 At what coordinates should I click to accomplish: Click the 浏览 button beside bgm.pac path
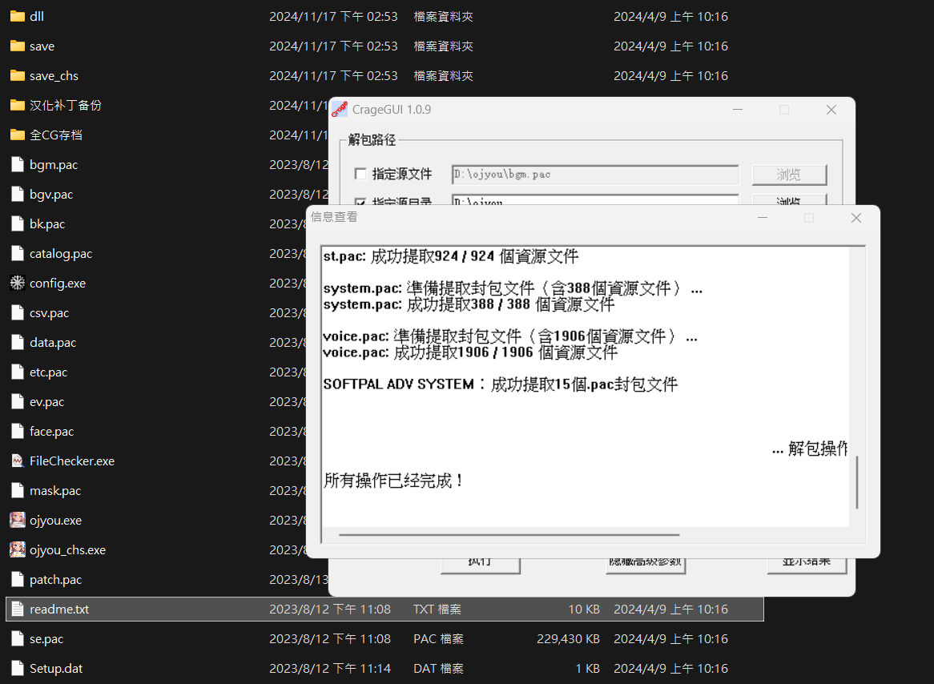coord(789,175)
